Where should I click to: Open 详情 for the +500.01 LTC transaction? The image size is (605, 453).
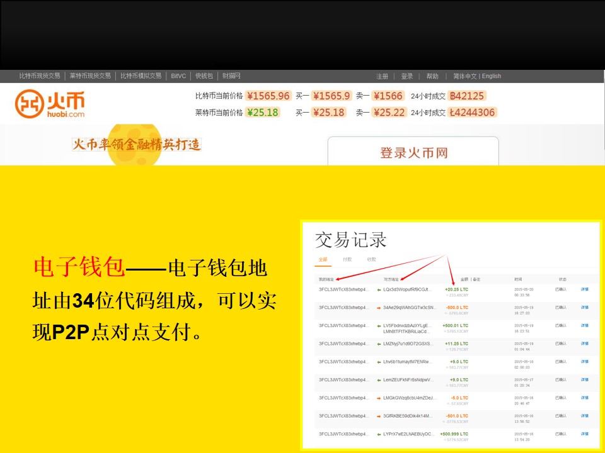[585, 325]
